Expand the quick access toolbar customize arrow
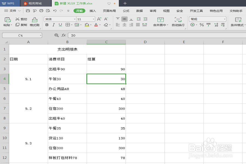 (68, 11)
